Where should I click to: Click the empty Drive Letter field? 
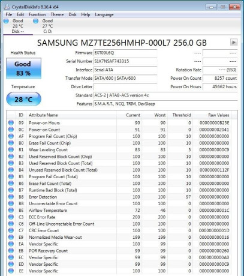point(125,87)
